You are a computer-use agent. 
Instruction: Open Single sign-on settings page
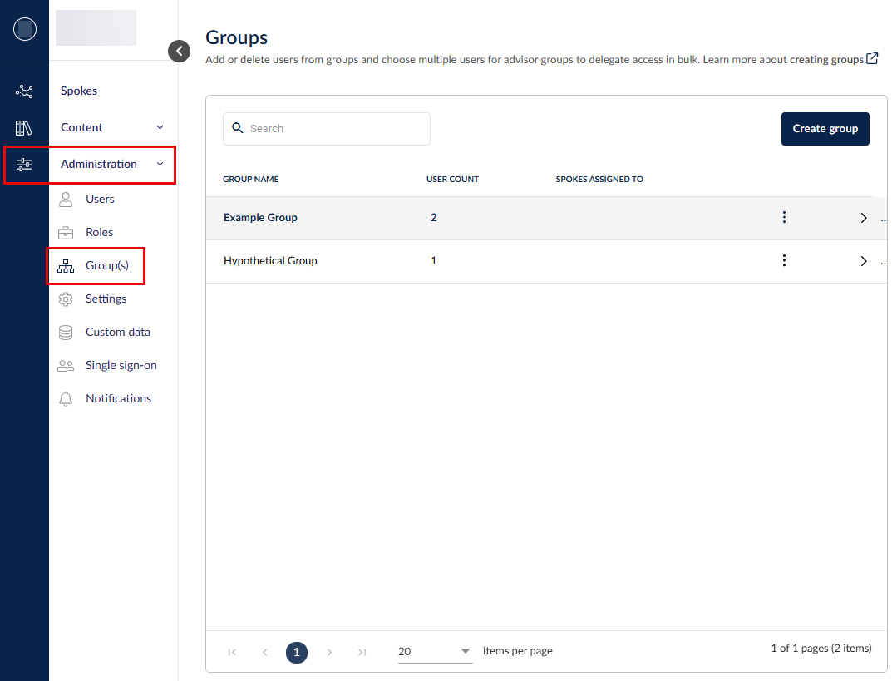[x=121, y=365]
